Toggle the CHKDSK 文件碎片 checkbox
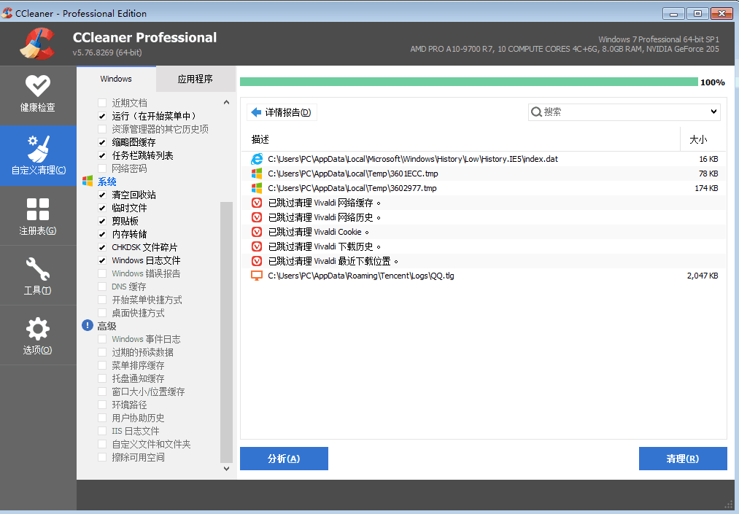739x514 pixels. 102,247
